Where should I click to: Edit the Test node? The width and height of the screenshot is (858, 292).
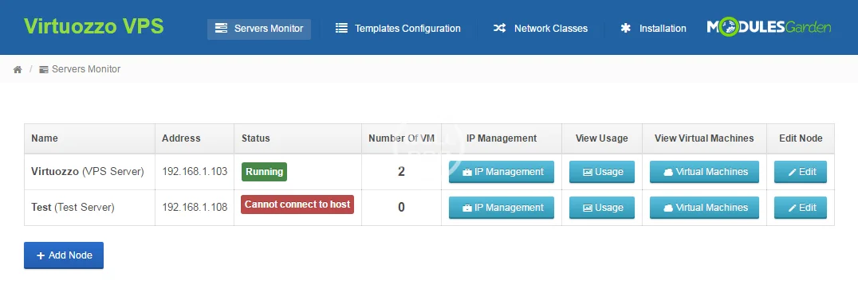click(801, 208)
